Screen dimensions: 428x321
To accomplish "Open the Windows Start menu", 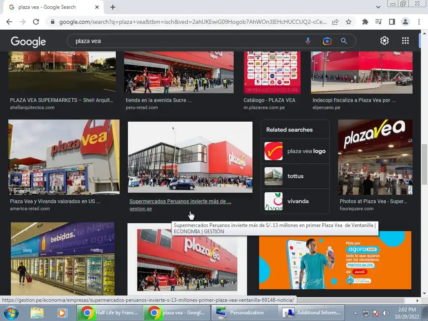I will click(x=10, y=313).
